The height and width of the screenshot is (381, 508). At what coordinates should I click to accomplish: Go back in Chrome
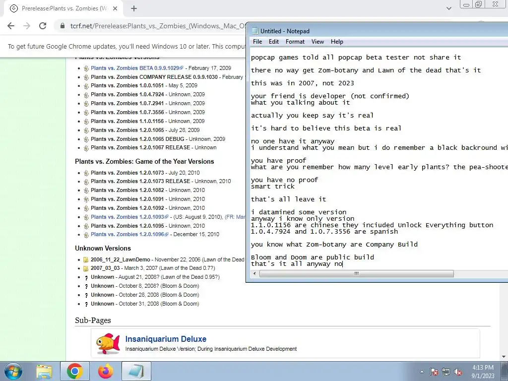pos(11,26)
